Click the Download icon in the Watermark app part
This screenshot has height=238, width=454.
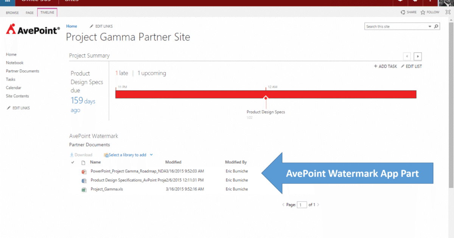[72, 155]
